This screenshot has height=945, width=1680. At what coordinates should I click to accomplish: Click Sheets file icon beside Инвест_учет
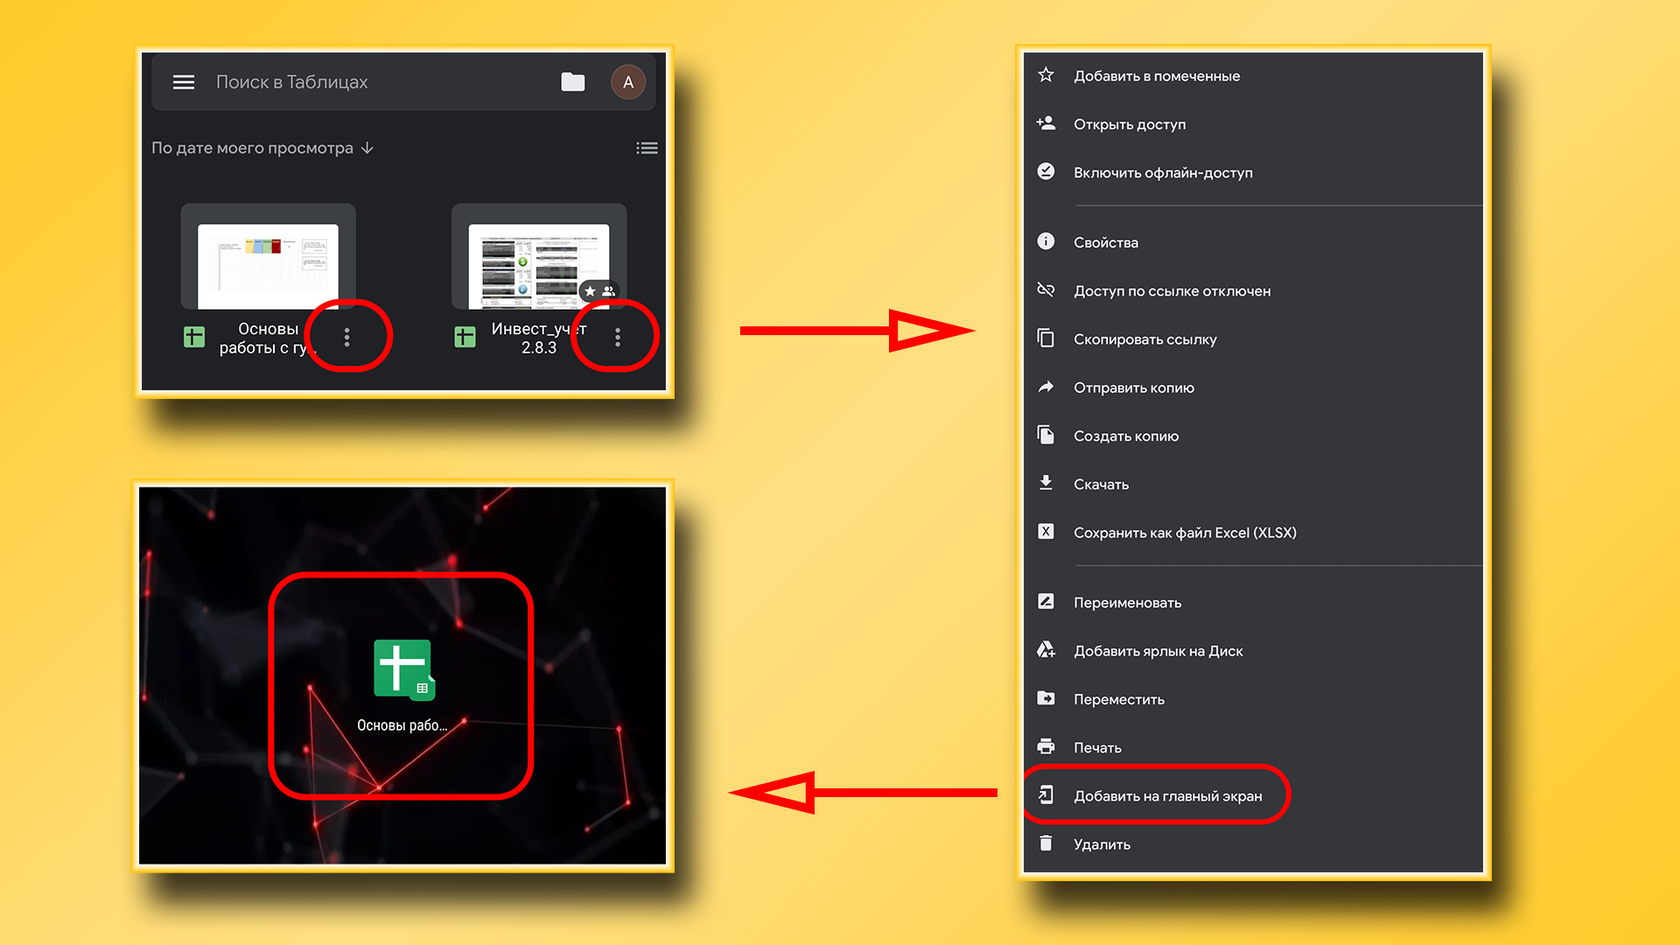tap(465, 337)
